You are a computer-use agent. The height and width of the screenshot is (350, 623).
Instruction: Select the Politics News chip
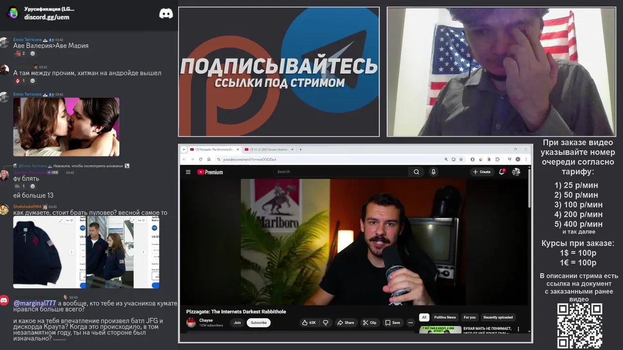click(445, 317)
